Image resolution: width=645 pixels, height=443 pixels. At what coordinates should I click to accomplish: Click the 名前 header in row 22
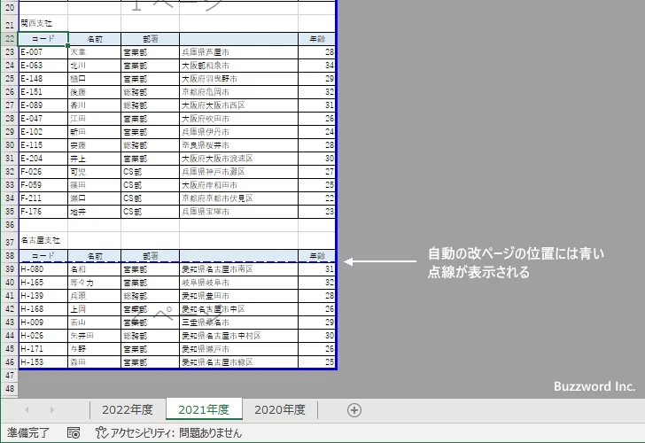pos(95,39)
